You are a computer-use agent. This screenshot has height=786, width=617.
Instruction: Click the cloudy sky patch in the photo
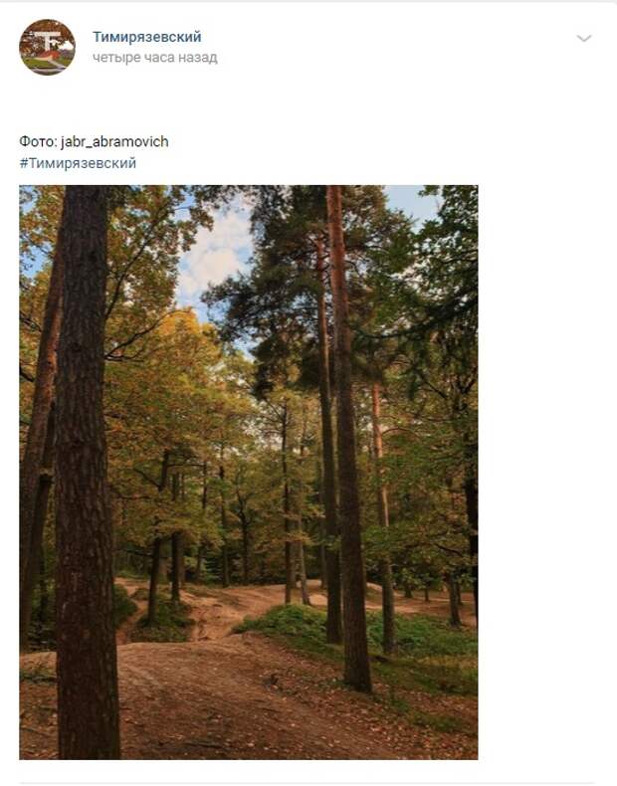[216, 256]
